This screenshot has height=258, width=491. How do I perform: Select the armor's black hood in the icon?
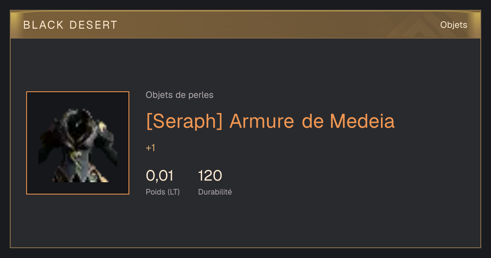[x=77, y=122]
